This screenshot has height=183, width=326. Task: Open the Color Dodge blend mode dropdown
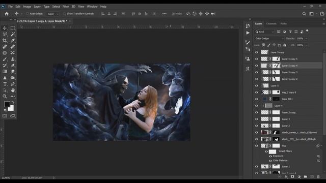[269, 39]
